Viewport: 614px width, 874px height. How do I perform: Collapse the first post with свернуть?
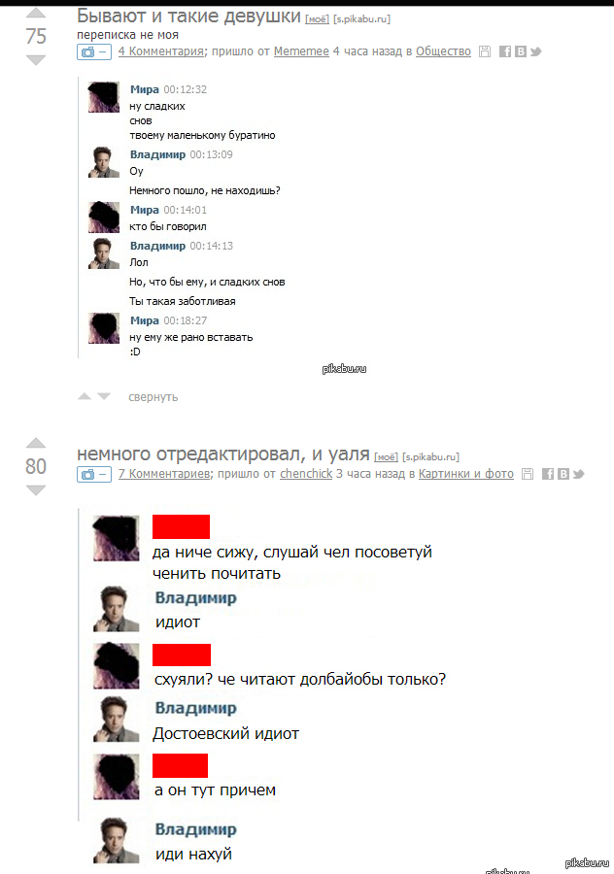[x=153, y=397]
